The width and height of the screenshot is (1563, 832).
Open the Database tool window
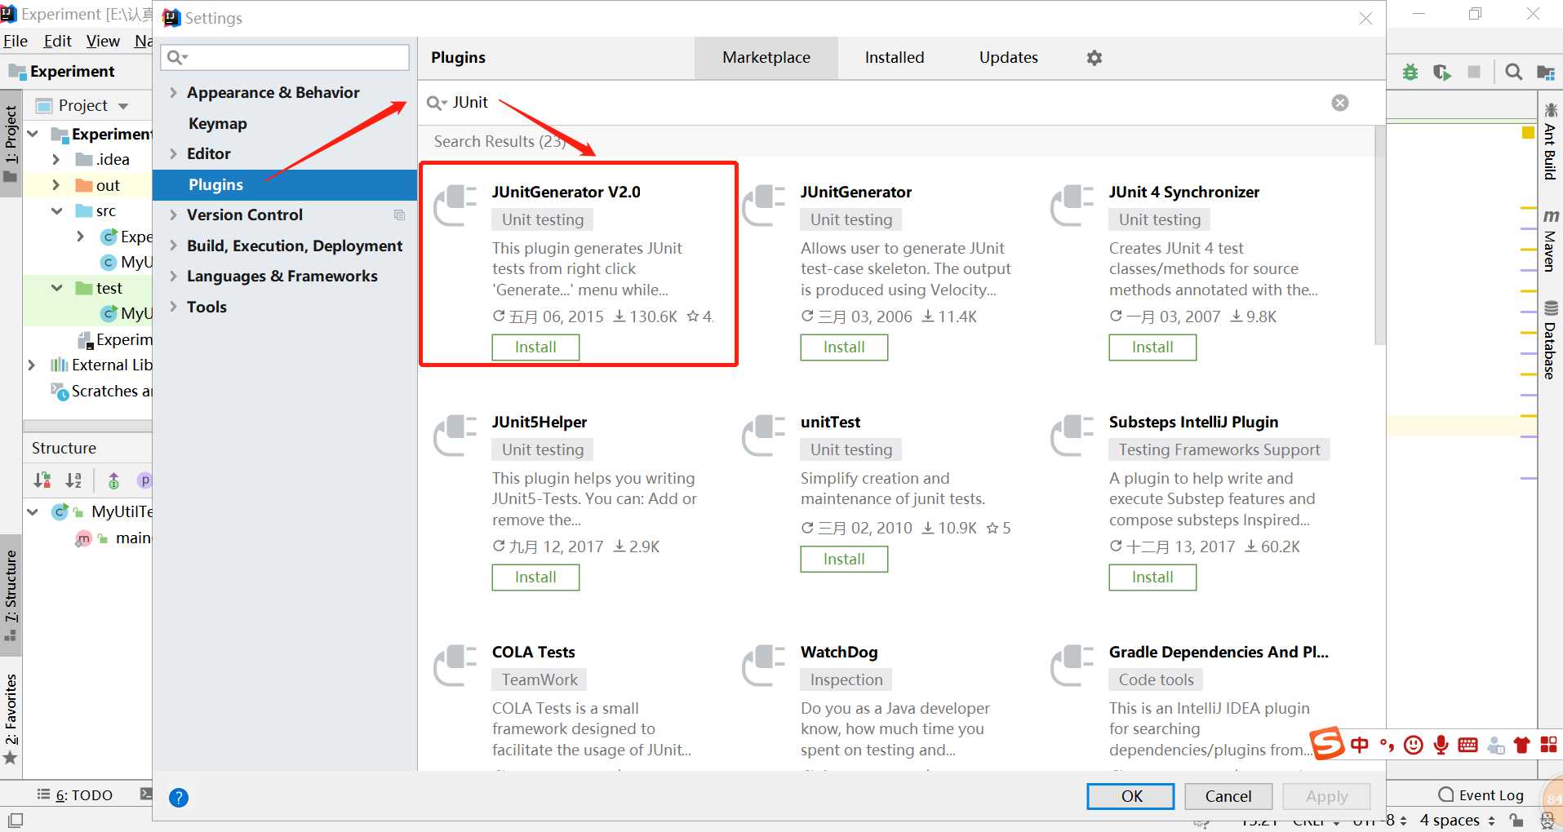[x=1550, y=340]
